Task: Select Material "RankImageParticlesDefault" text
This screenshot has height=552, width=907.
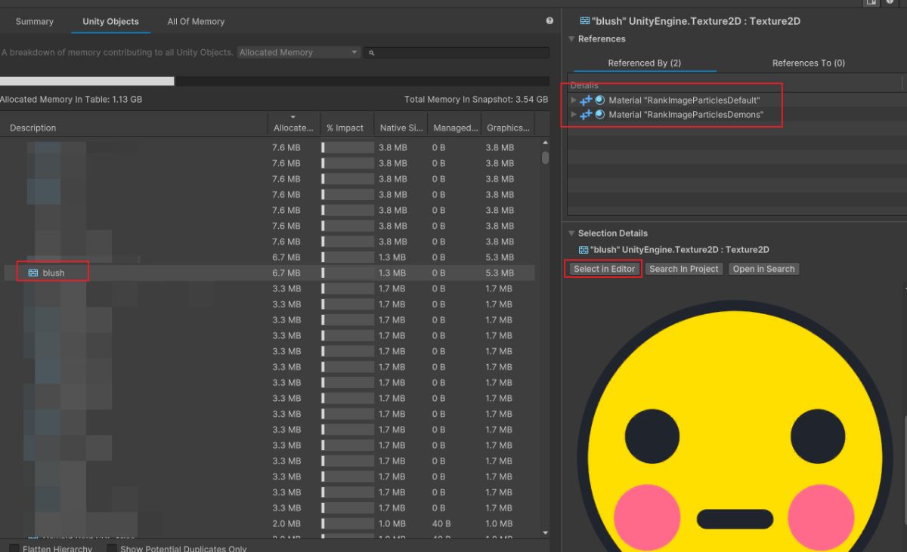Action: click(x=684, y=100)
